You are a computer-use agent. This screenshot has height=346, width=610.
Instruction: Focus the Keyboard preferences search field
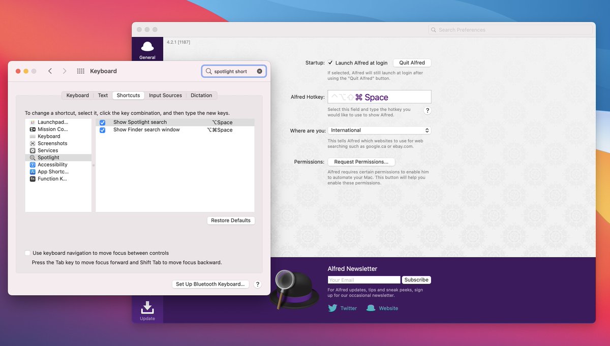point(234,71)
